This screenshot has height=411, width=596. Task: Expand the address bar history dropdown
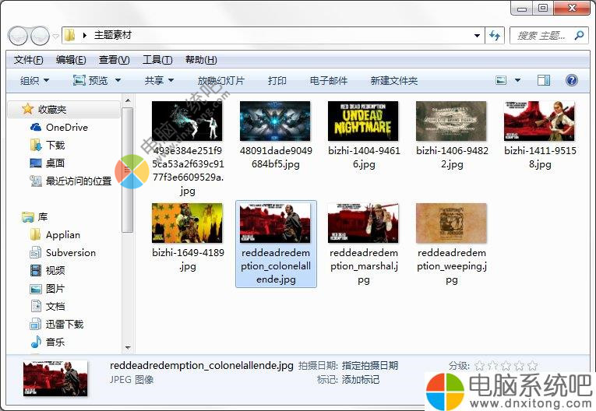click(x=477, y=36)
